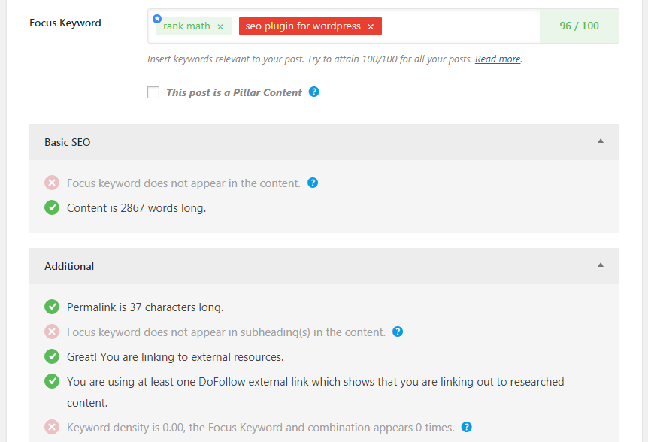Open help for Pillar Content option
Image resolution: width=648 pixels, height=442 pixels.
[x=314, y=92]
